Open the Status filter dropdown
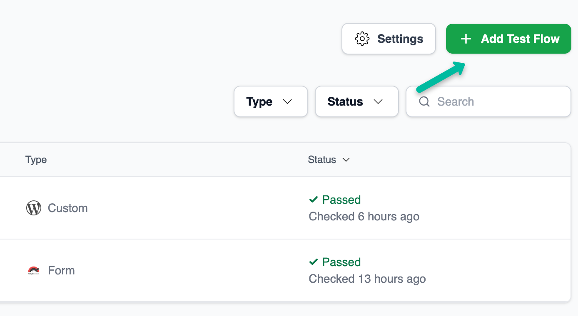The height and width of the screenshot is (316, 578). [356, 101]
